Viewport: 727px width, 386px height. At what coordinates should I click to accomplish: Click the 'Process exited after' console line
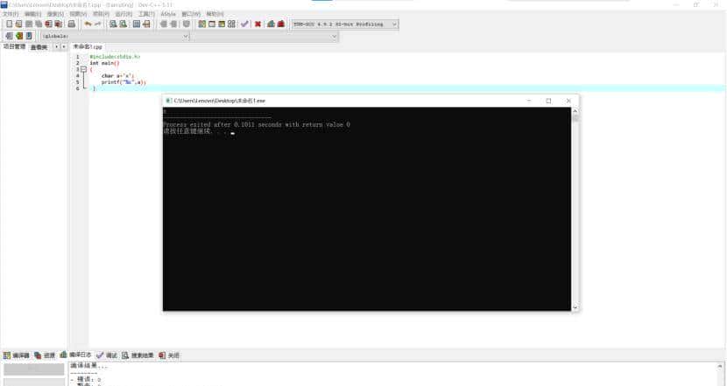257,124
